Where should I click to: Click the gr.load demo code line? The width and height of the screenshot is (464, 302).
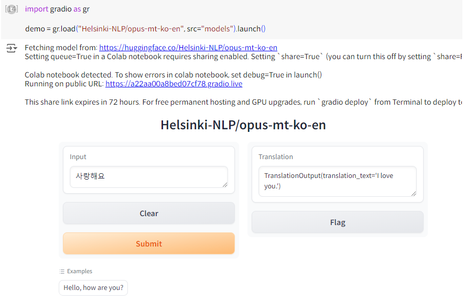[145, 29]
